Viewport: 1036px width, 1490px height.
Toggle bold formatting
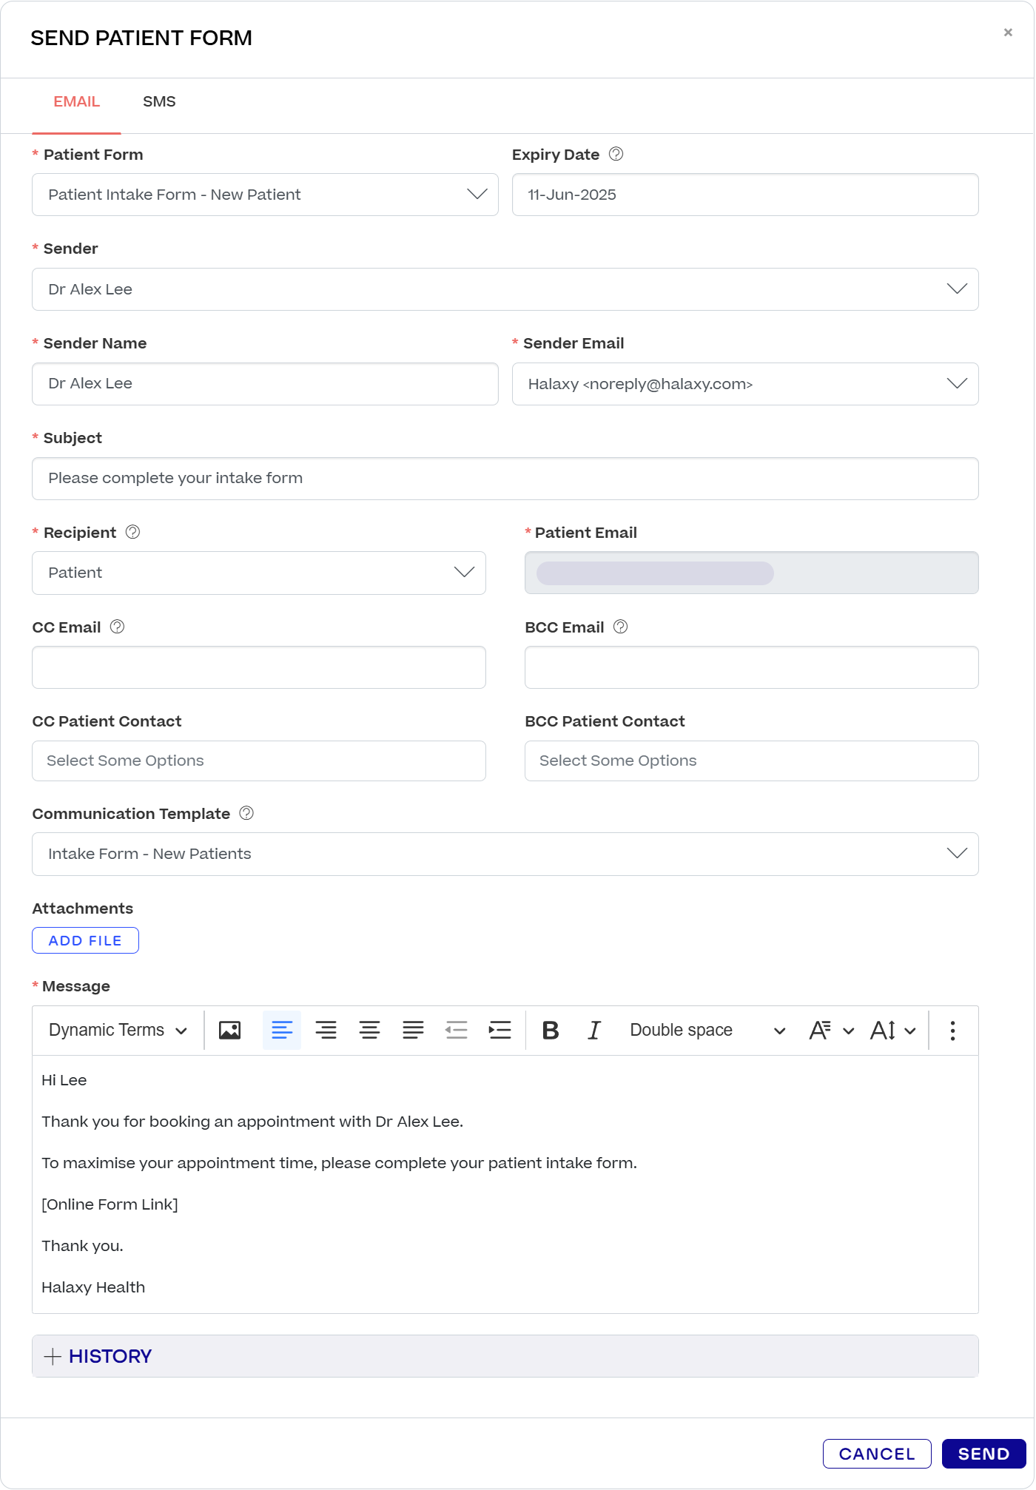pos(551,1030)
